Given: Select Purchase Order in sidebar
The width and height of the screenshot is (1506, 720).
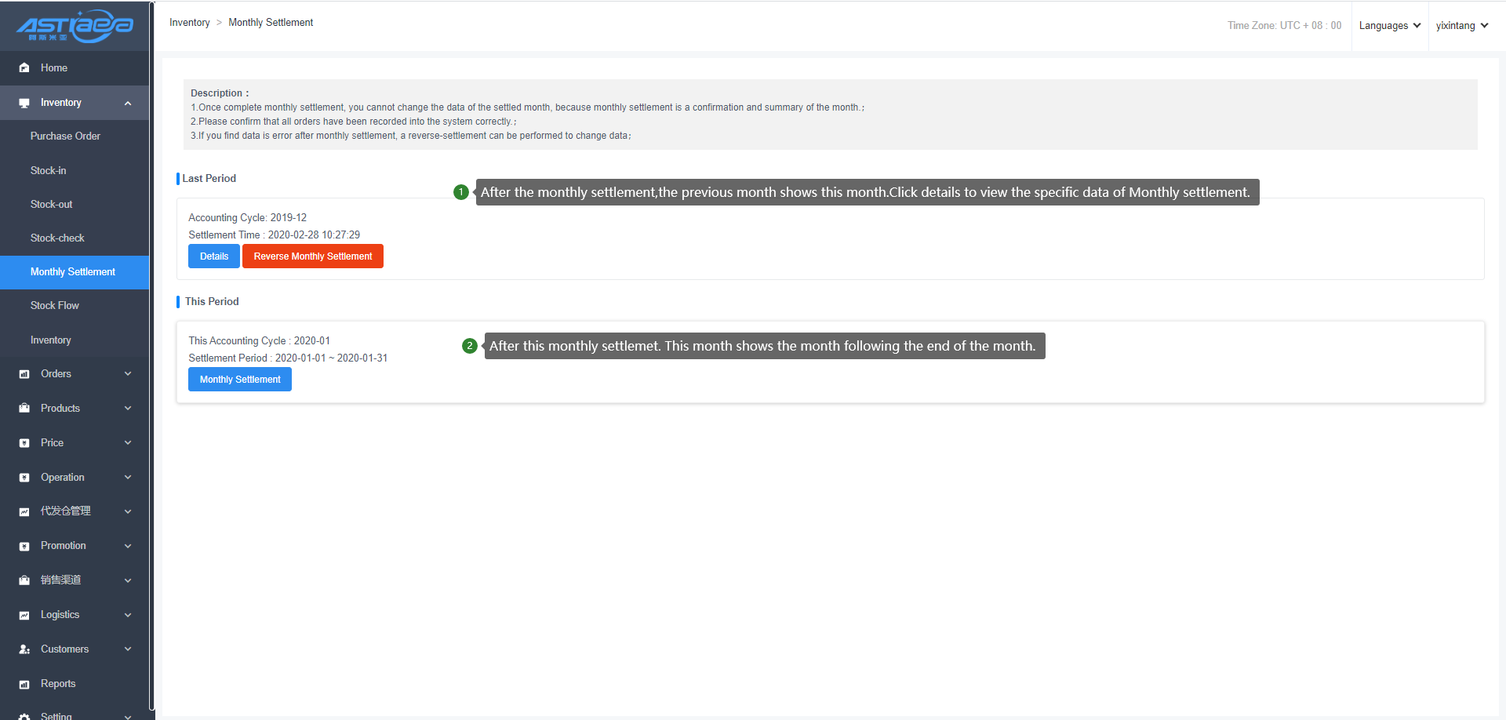Looking at the screenshot, I should click(x=65, y=136).
